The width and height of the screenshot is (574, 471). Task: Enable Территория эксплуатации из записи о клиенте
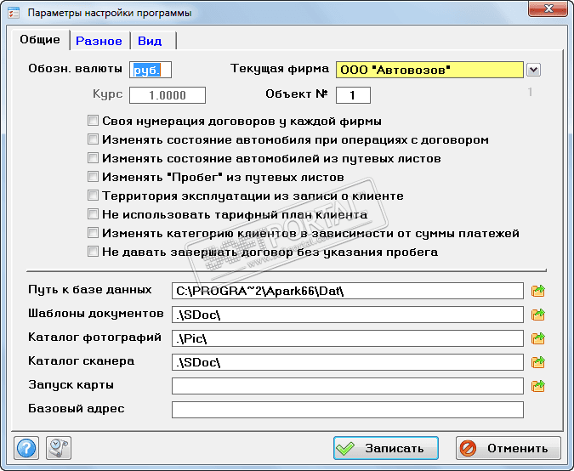[93, 195]
